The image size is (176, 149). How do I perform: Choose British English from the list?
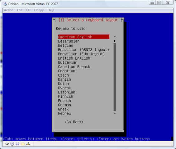[x=74, y=58]
